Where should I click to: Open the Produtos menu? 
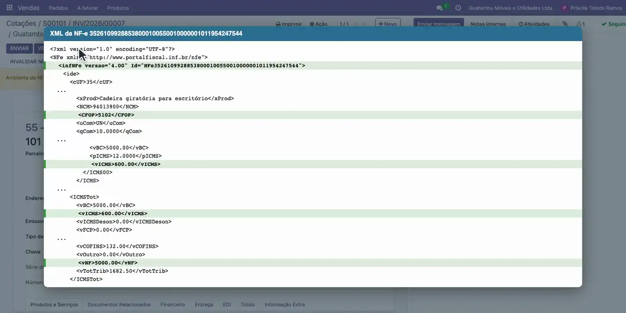(x=118, y=8)
